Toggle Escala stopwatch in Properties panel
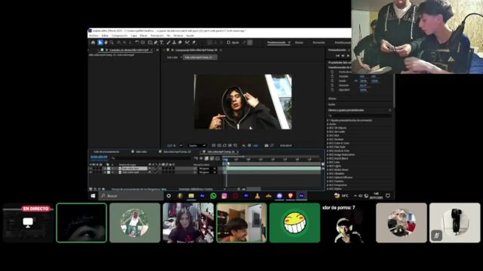This screenshot has height=271, width=483. [332, 81]
